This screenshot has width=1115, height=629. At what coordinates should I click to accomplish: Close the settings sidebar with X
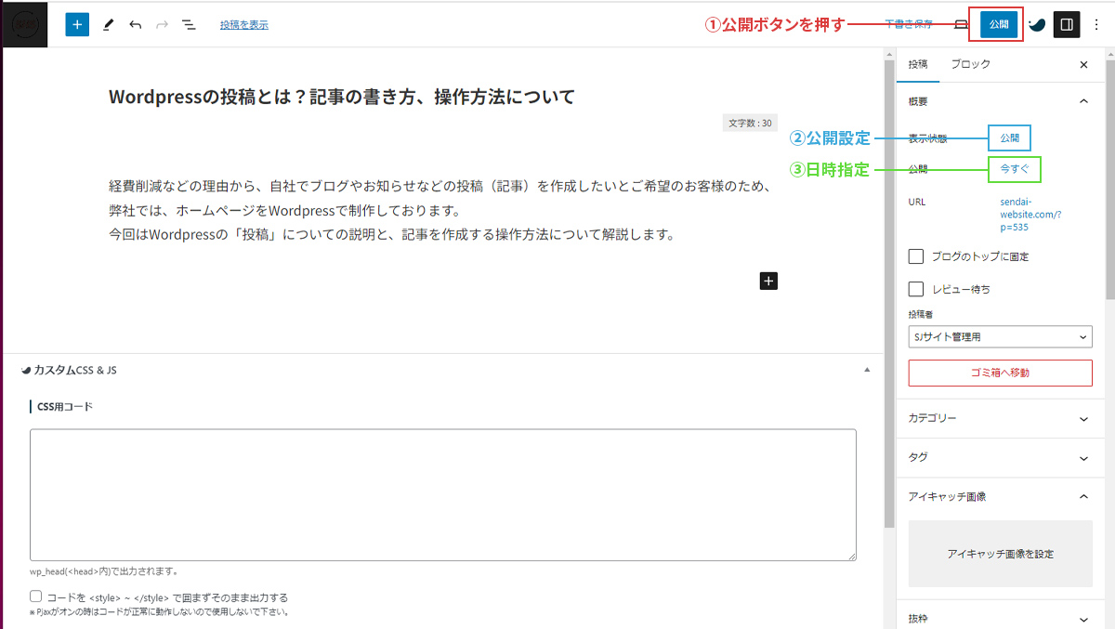[x=1083, y=65]
